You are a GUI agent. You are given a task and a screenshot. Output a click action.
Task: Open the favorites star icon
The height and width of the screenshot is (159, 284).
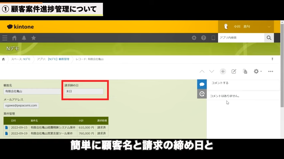[x=34, y=38]
